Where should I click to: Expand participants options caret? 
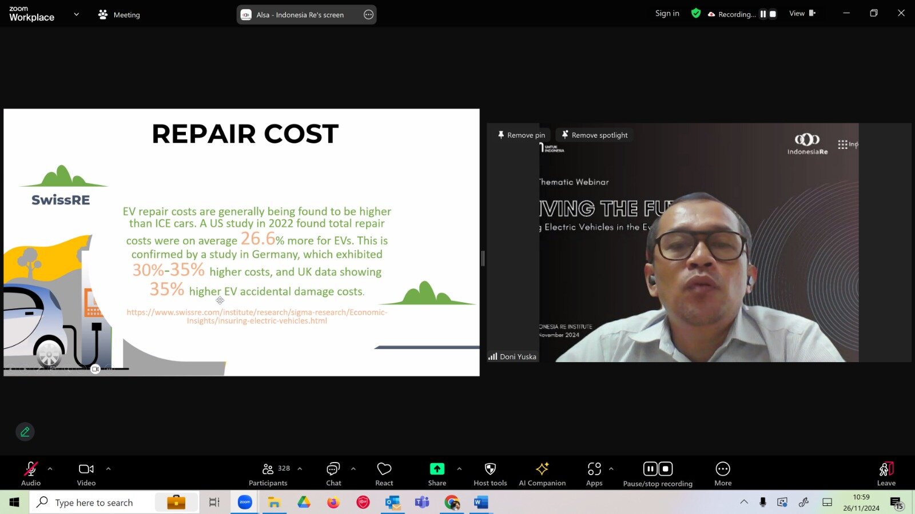(x=300, y=469)
